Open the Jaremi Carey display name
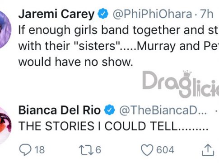 (x=56, y=14)
